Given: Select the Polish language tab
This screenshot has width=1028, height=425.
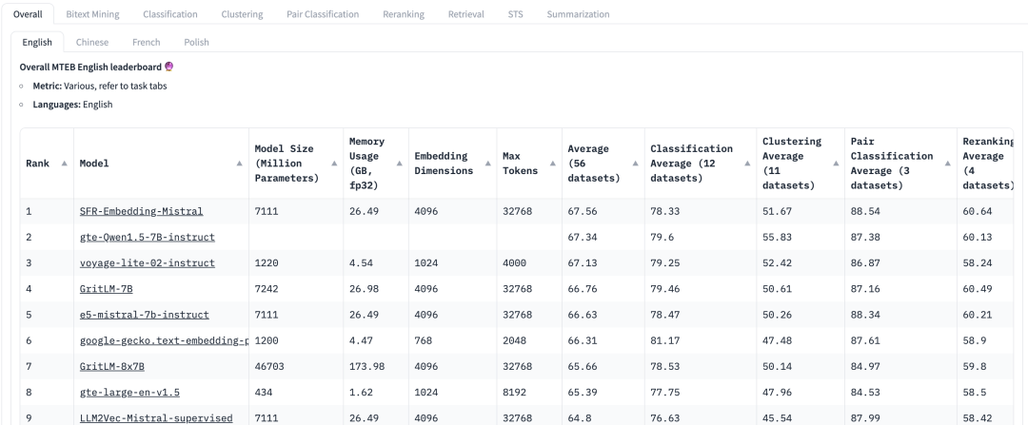Looking at the screenshot, I should [x=196, y=42].
